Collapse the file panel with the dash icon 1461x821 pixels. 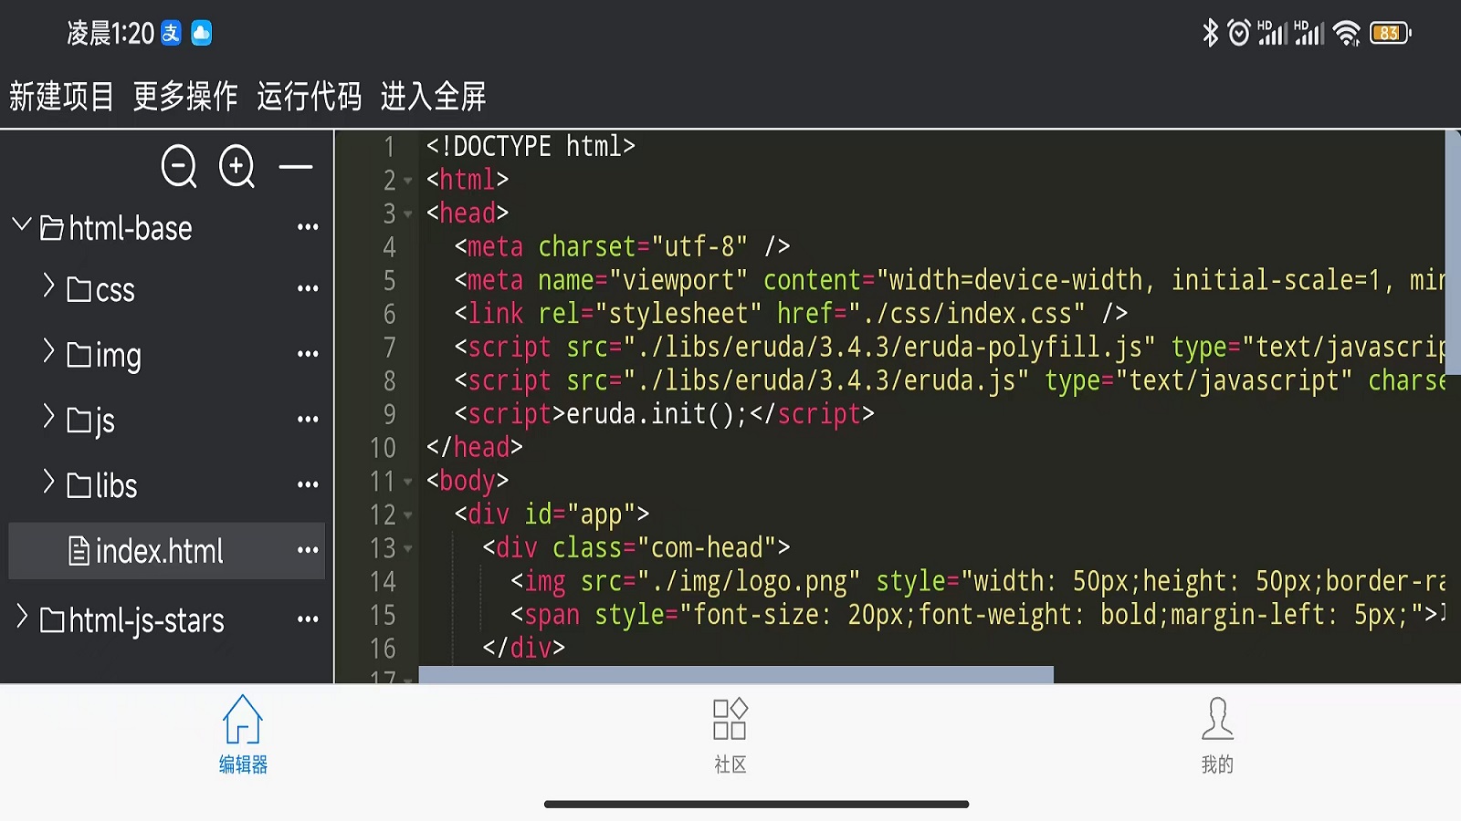(x=296, y=167)
